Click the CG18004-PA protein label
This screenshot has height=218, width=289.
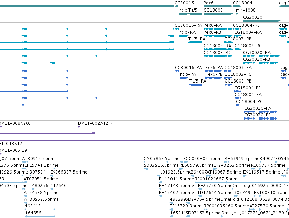point(248,95)
